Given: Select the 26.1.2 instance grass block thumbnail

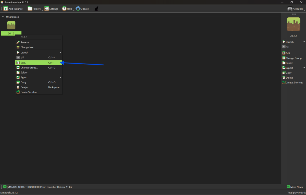Looking at the screenshot, I should [11, 25].
